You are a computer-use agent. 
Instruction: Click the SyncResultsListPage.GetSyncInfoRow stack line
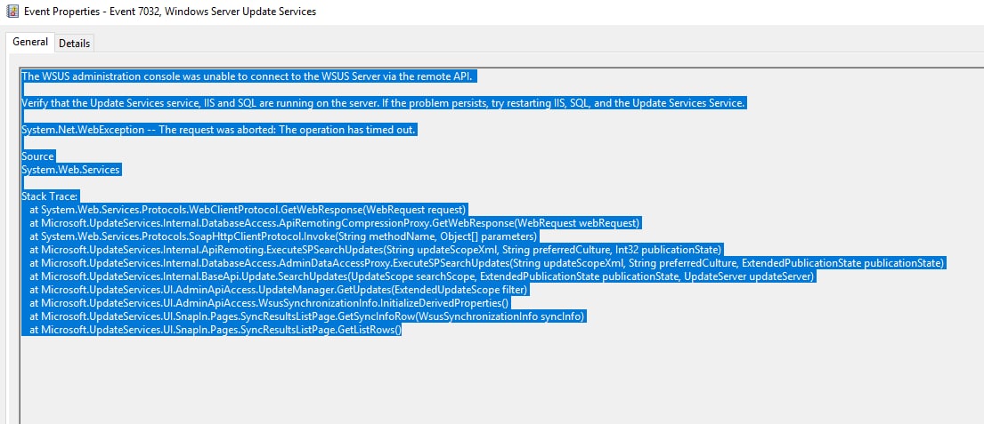(x=307, y=317)
